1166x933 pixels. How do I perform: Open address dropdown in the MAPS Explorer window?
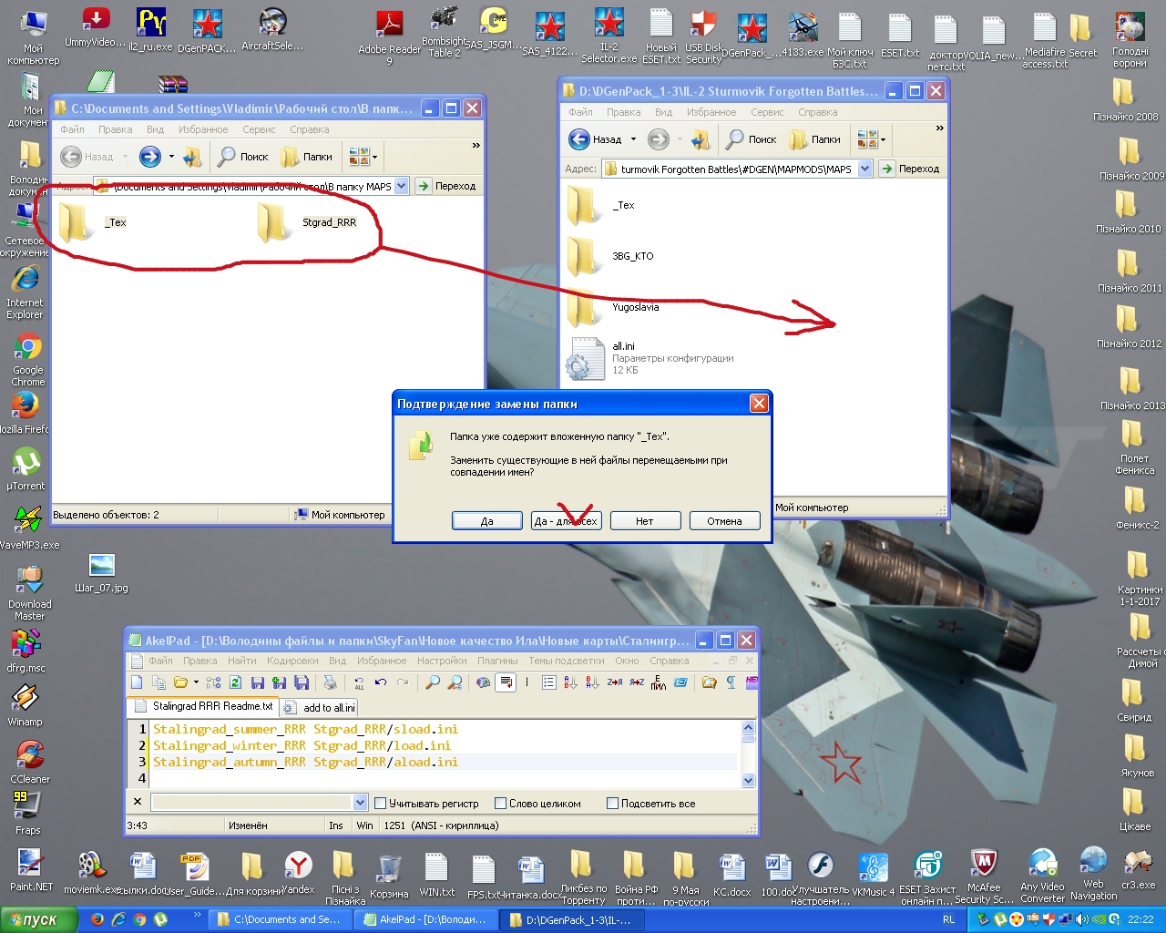click(x=864, y=169)
